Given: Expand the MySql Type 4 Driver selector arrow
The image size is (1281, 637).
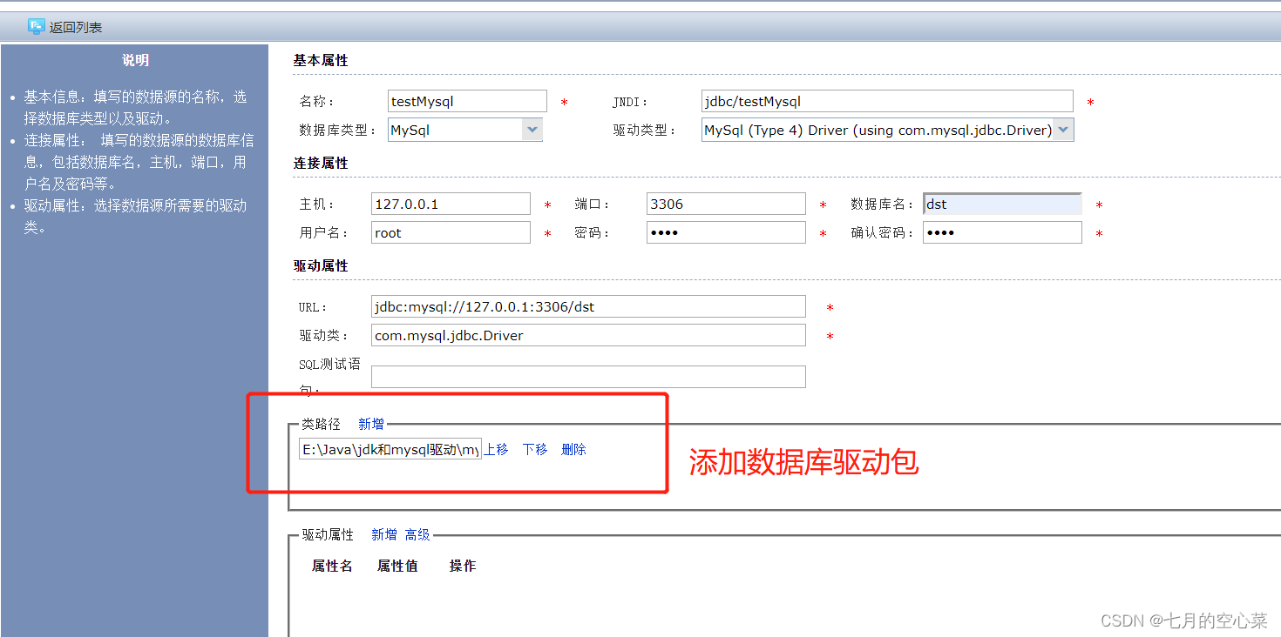Looking at the screenshot, I should [1063, 129].
